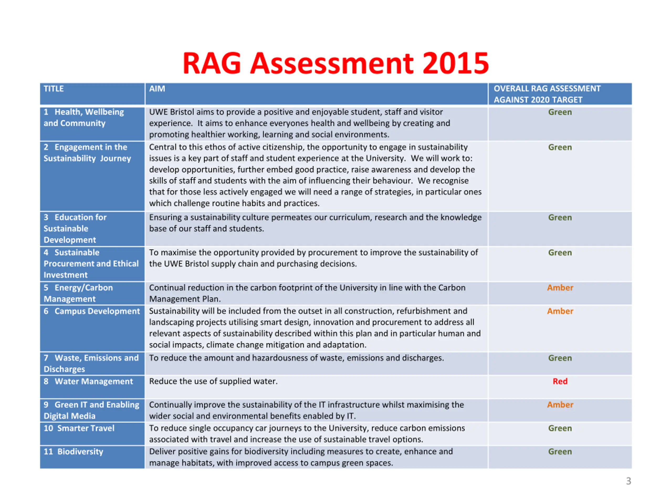Click aim text 'To maximise the opportunity provided by procurement'
Viewport: 672px width, 504px height.
tap(313, 258)
